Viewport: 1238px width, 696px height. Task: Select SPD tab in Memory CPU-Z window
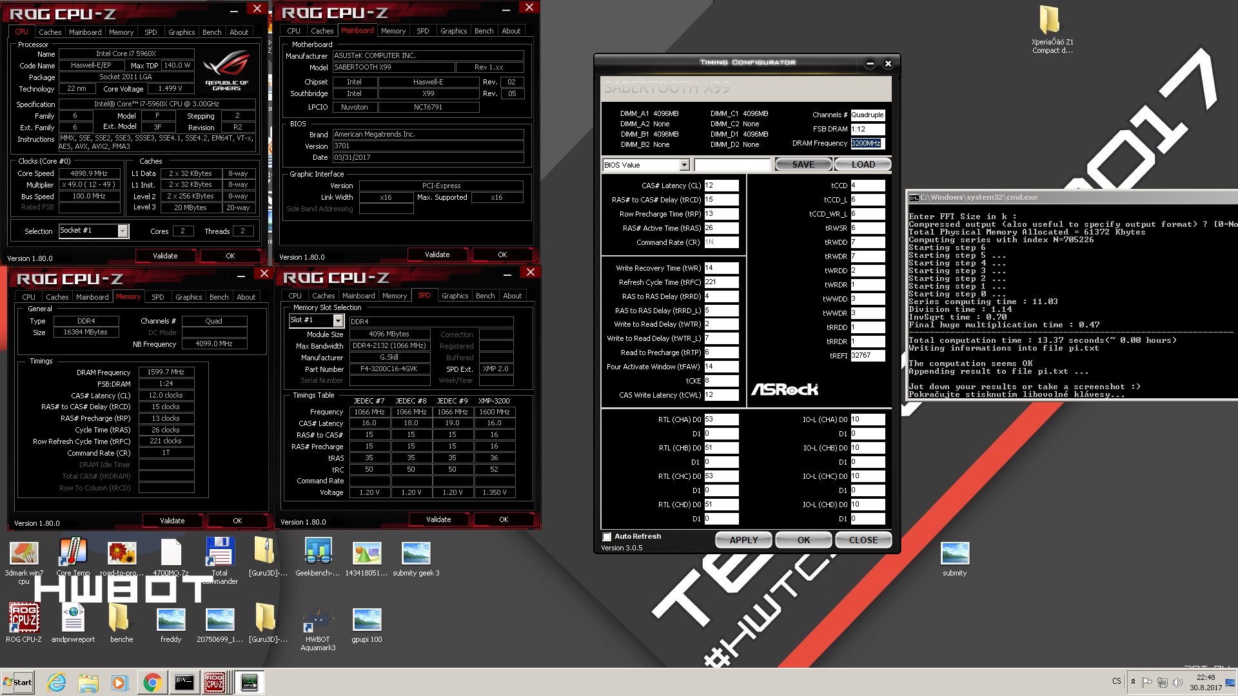coord(157,297)
